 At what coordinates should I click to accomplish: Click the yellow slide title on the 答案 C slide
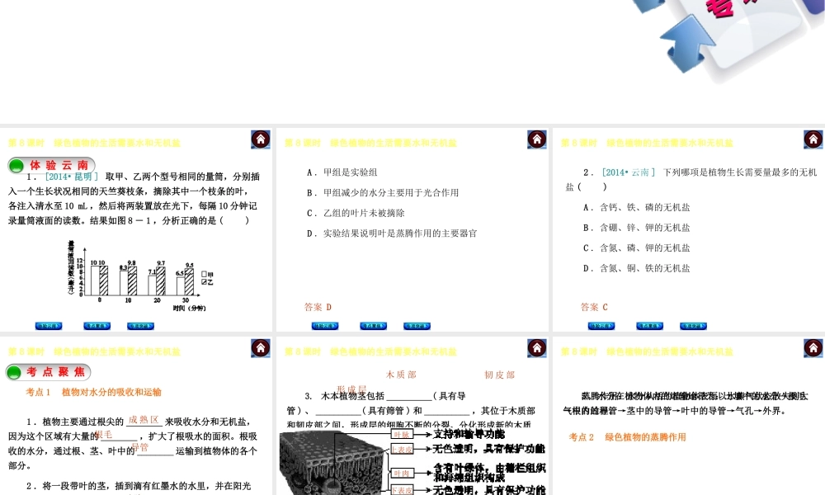coord(647,143)
